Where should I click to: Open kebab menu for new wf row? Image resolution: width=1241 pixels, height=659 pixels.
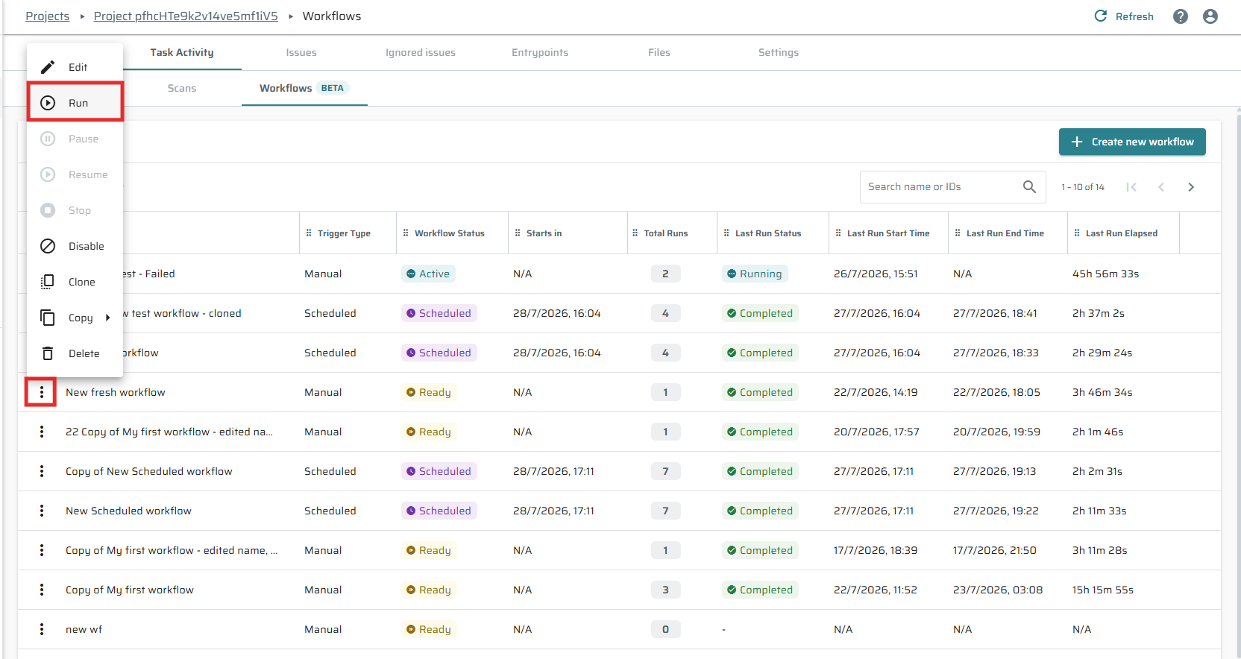pyautogui.click(x=42, y=629)
